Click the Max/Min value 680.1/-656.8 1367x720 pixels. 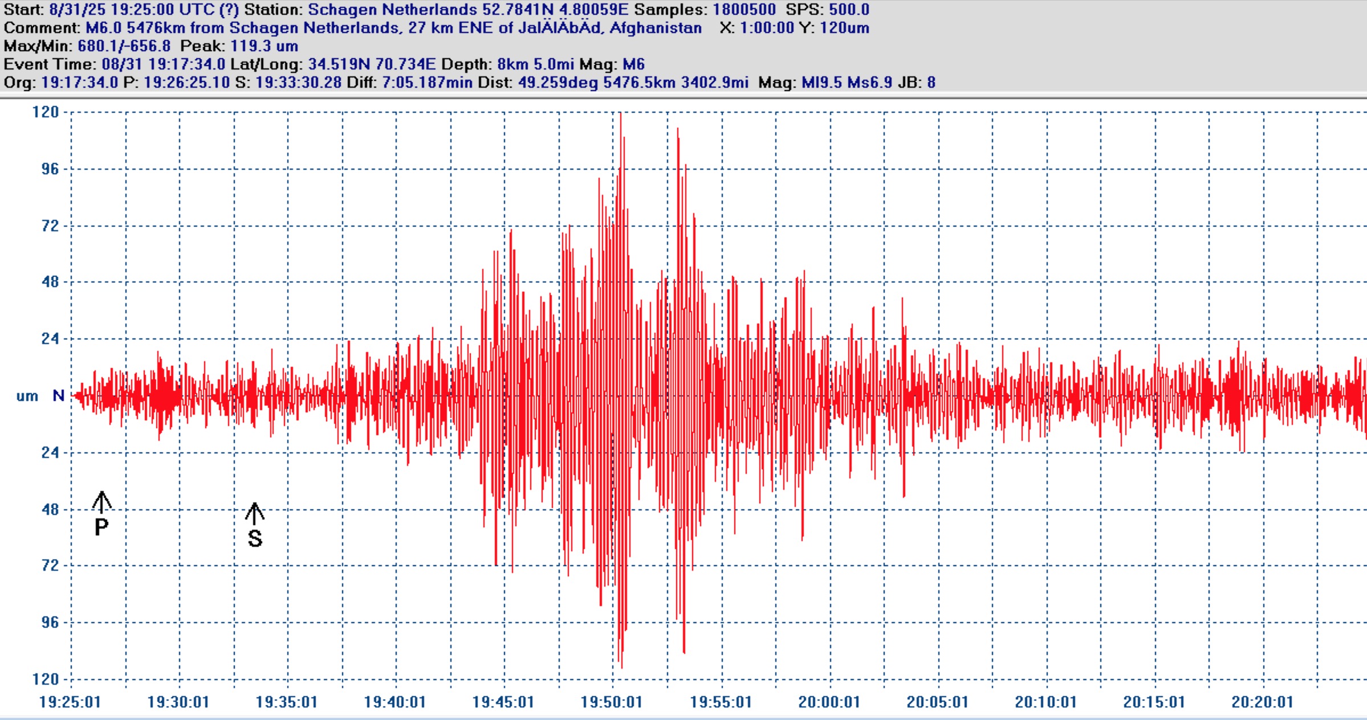tap(124, 46)
